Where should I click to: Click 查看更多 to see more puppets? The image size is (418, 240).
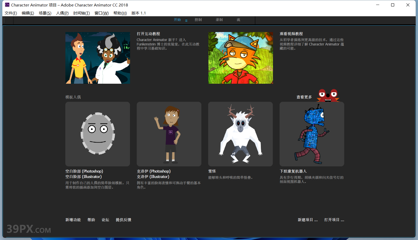click(304, 97)
